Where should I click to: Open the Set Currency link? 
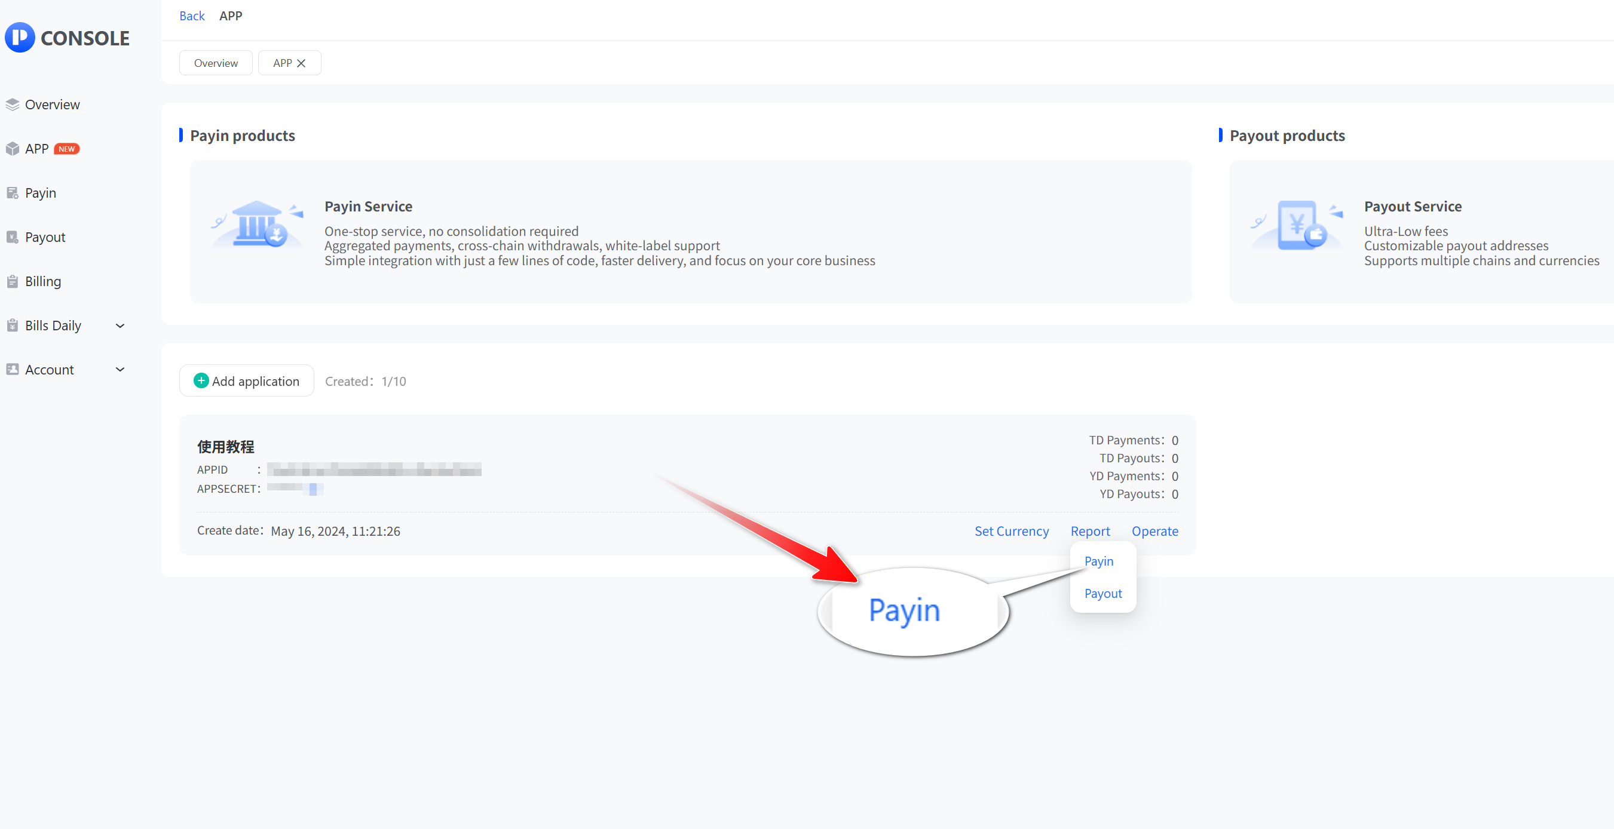[x=1011, y=531]
